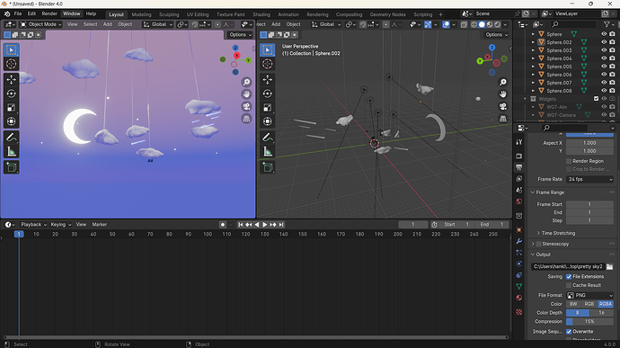Open the Object Data properties tab
The width and height of the screenshot is (620, 348).
click(x=519, y=286)
